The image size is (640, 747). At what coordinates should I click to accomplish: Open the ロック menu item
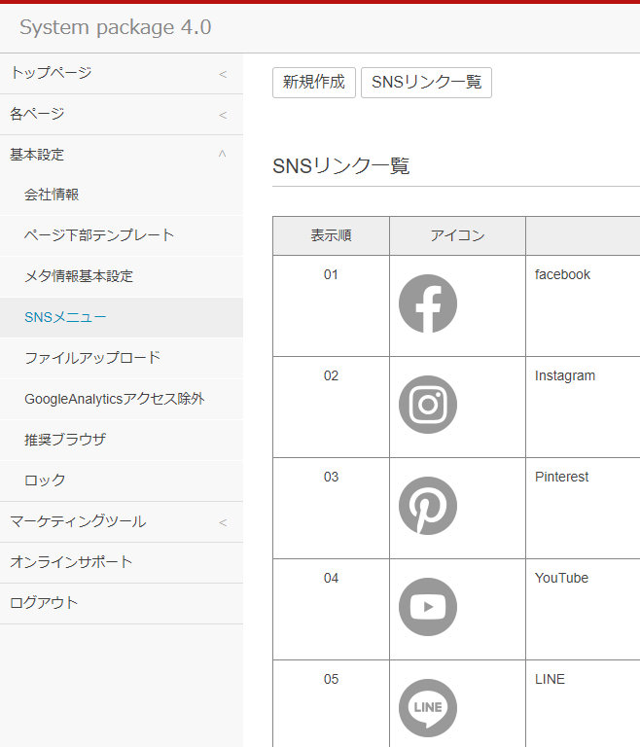coord(121,480)
